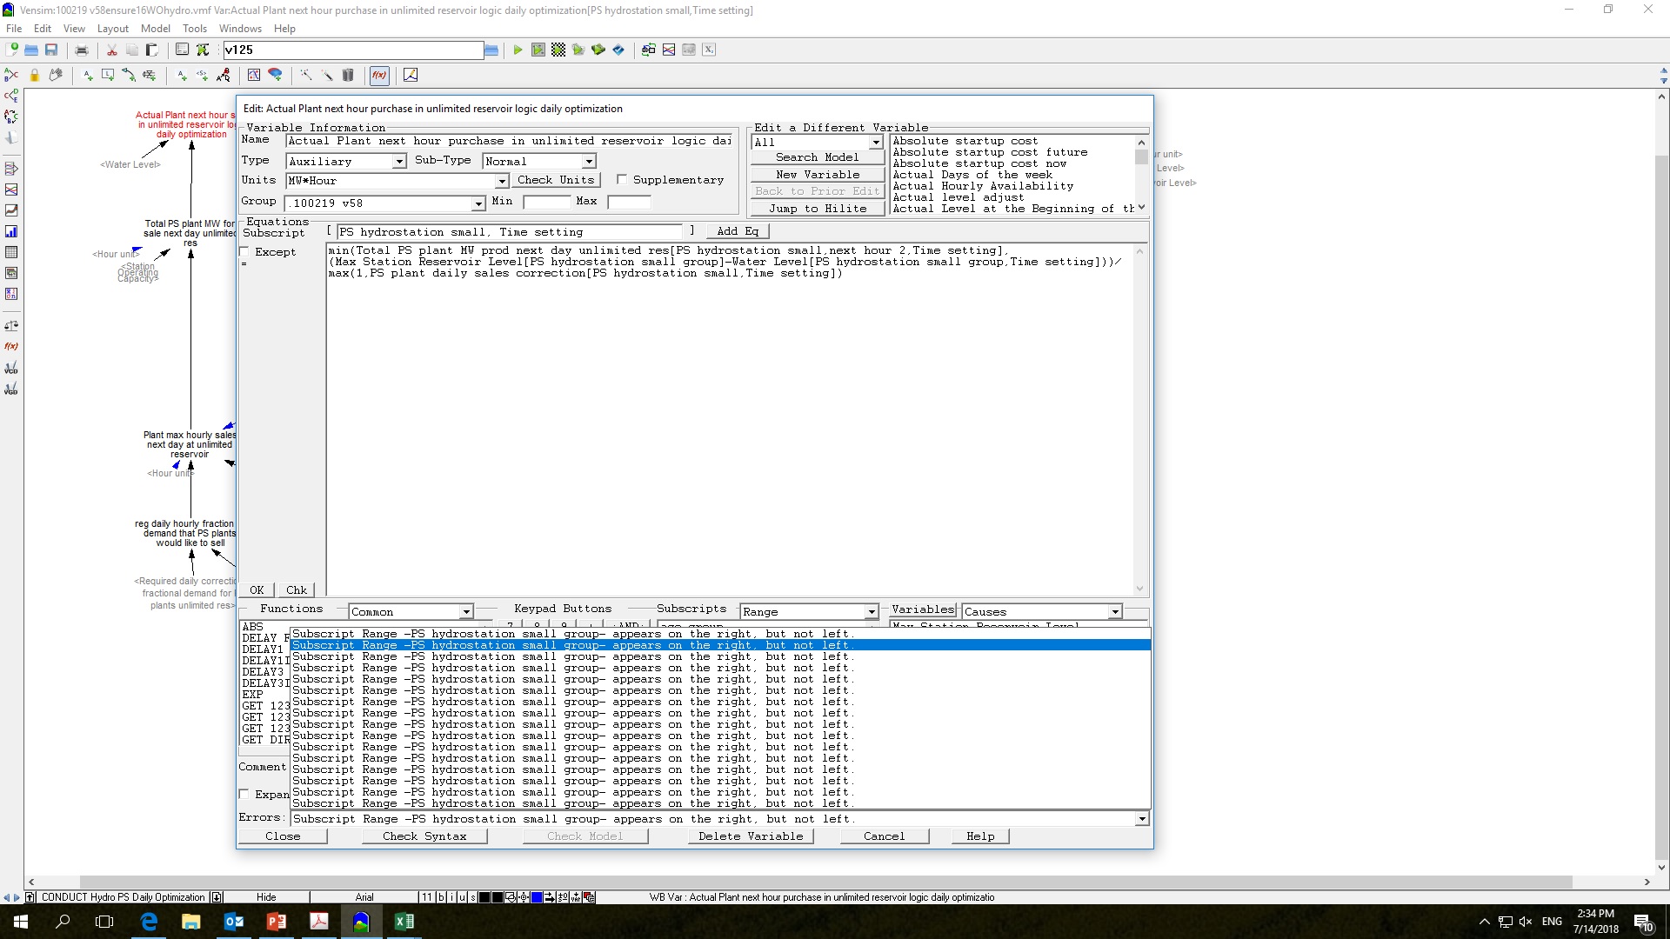Viewport: 1670px width, 939px height.
Task: Click the Check Syntax button
Action: (x=424, y=836)
